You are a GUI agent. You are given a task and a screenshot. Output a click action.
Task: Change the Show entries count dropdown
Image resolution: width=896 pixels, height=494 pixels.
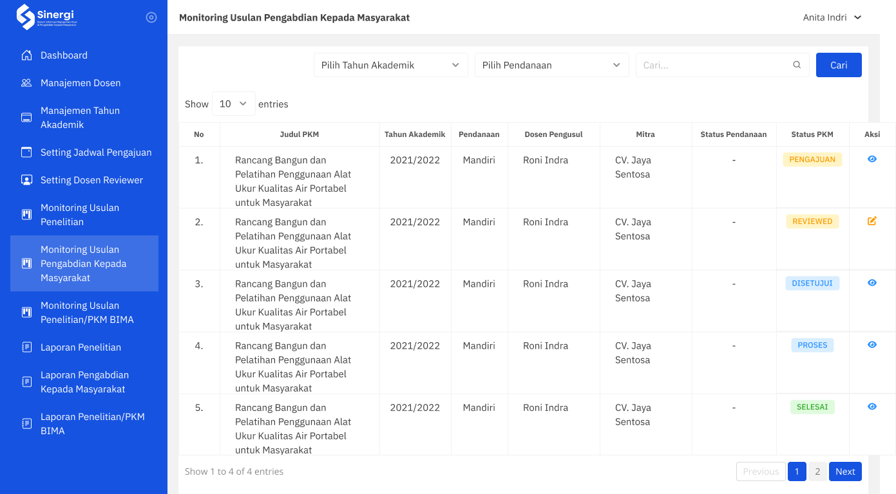234,104
